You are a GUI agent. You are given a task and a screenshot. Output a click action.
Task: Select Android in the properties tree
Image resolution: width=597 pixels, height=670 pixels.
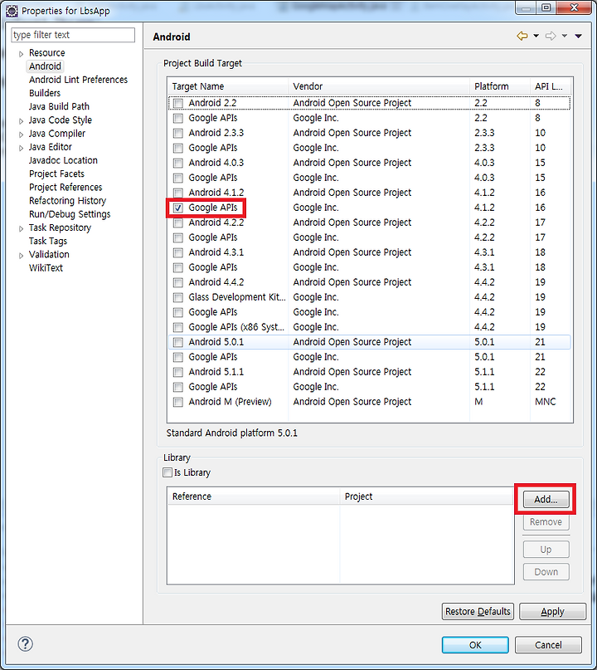pyautogui.click(x=45, y=66)
